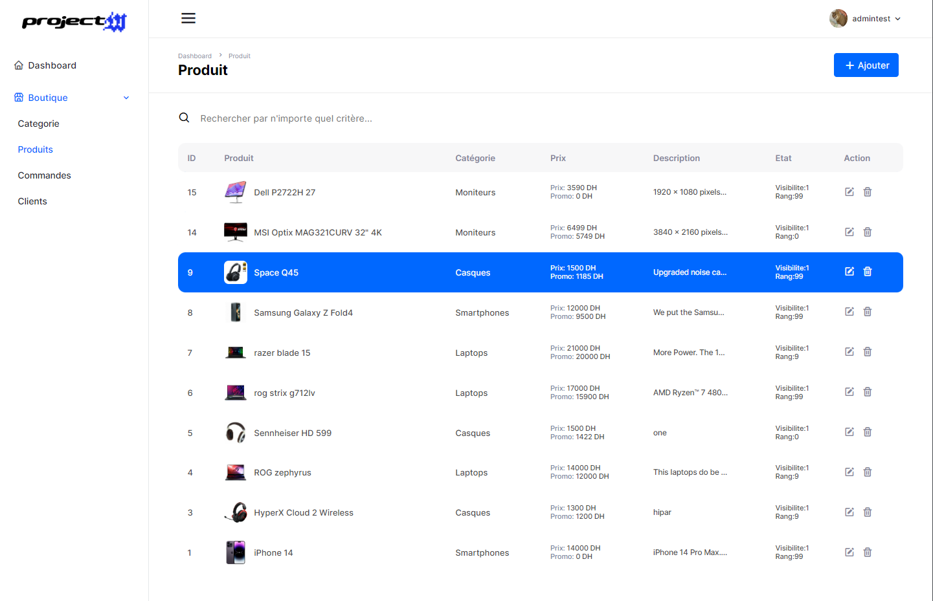Click the ROG zephyrus product thumbnail

pyautogui.click(x=236, y=473)
